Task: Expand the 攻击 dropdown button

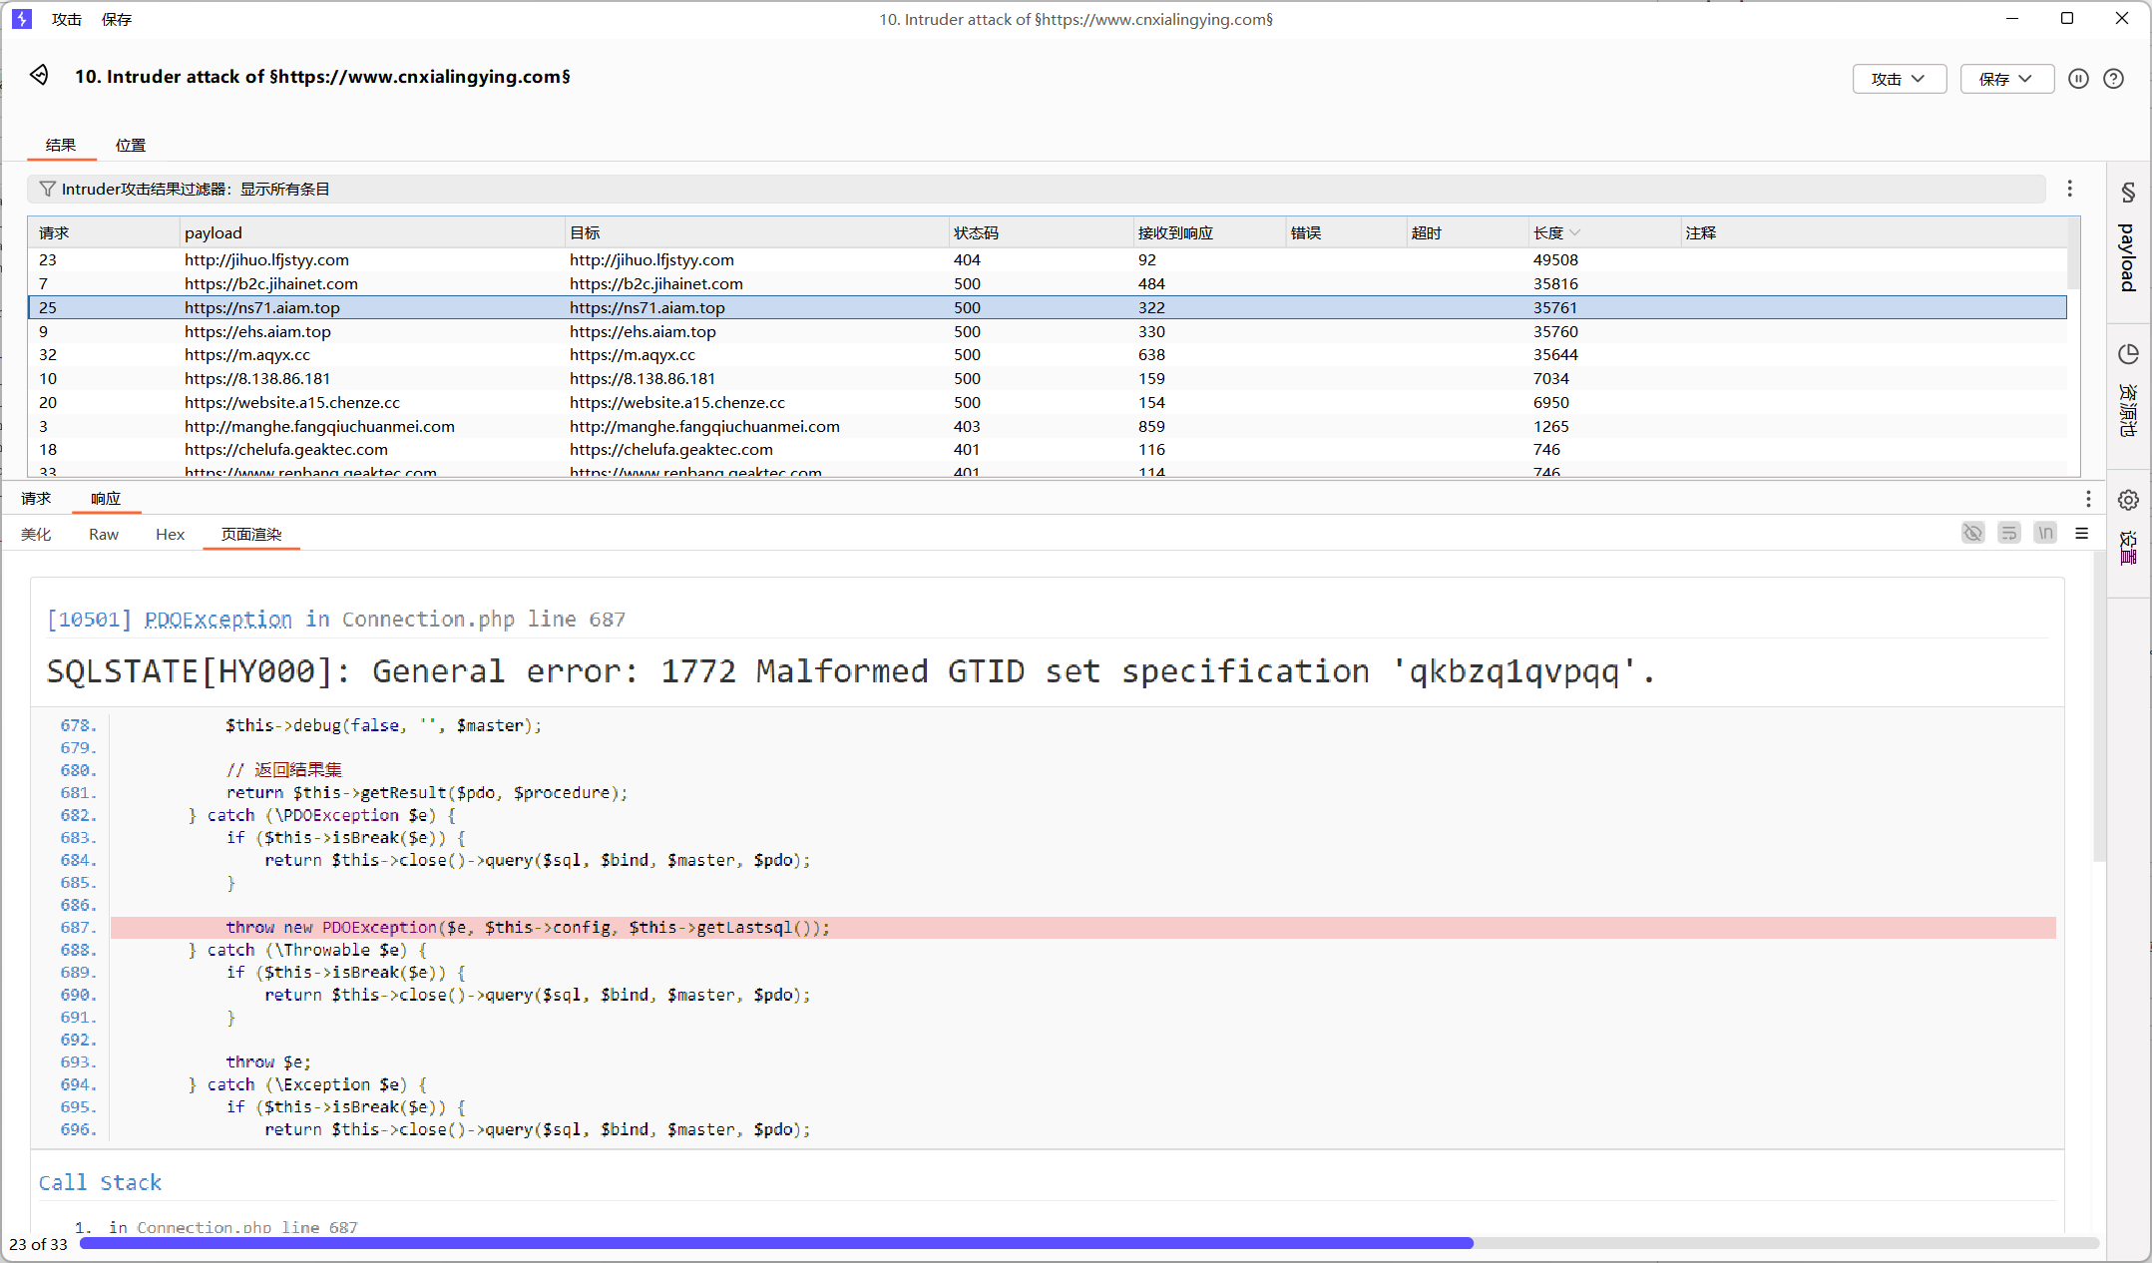Action: pos(1899,79)
